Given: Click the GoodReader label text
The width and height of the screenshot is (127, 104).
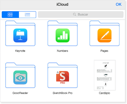Looking at the screenshot, I should click(20, 93).
